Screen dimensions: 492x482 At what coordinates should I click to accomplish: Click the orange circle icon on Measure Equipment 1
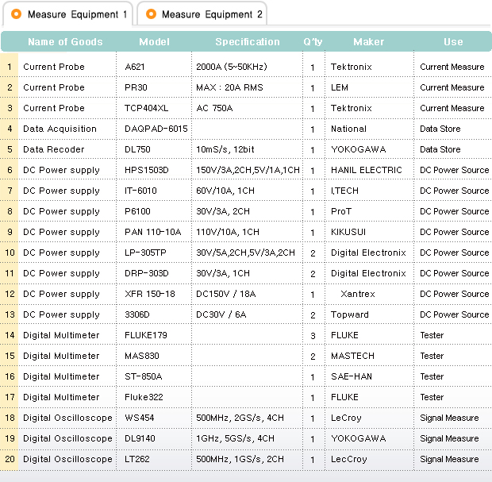[x=17, y=14]
